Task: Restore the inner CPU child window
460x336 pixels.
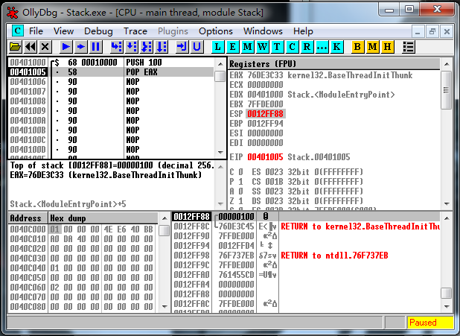Action: pyautogui.click(x=432, y=31)
